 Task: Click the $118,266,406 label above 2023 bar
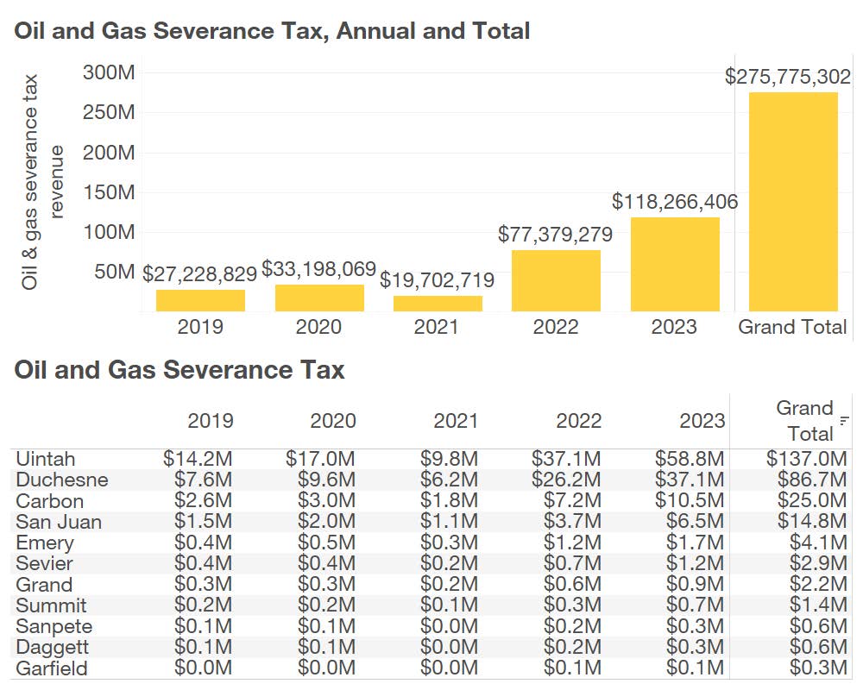(675, 202)
